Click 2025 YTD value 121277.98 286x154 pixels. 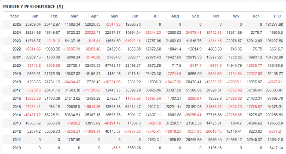(x=274, y=24)
